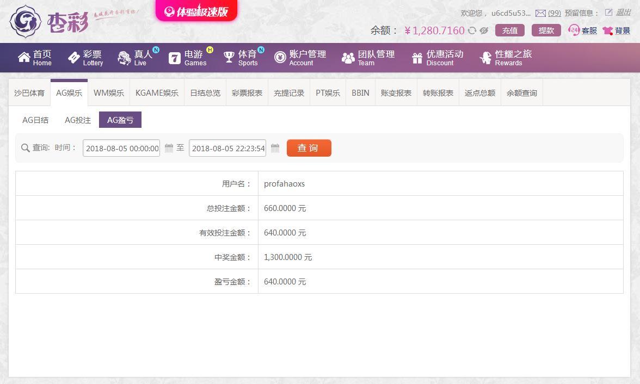Screen dimensions: 640x384
Task: Hide balance using the eye icon
Action: click(x=484, y=30)
